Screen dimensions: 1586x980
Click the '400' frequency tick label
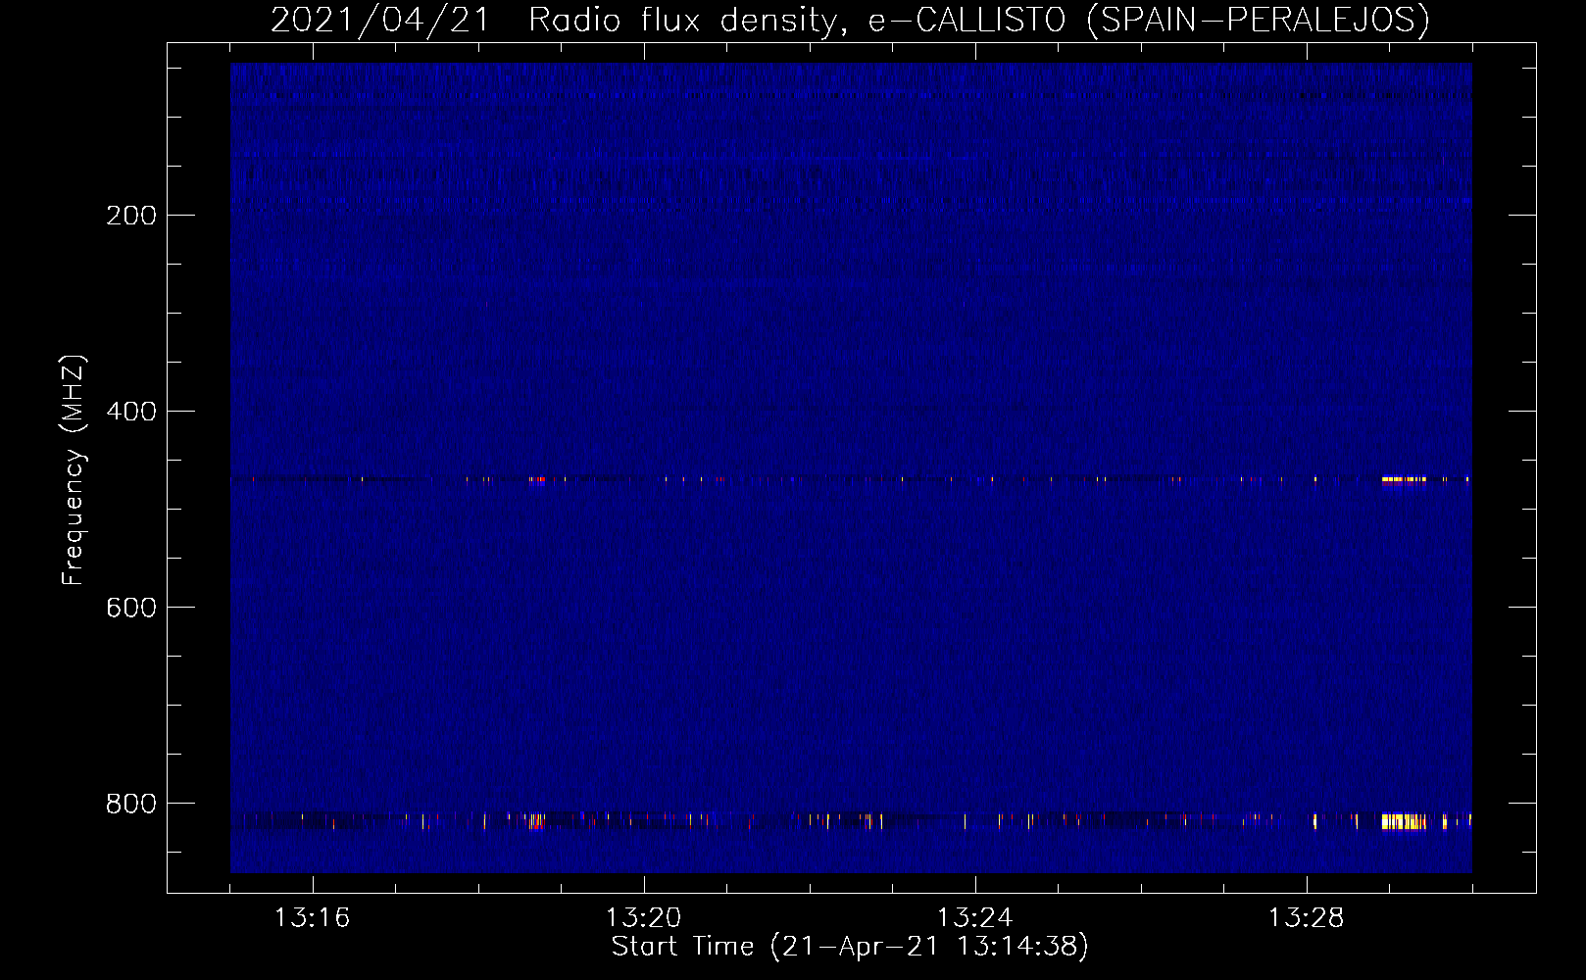click(x=131, y=412)
